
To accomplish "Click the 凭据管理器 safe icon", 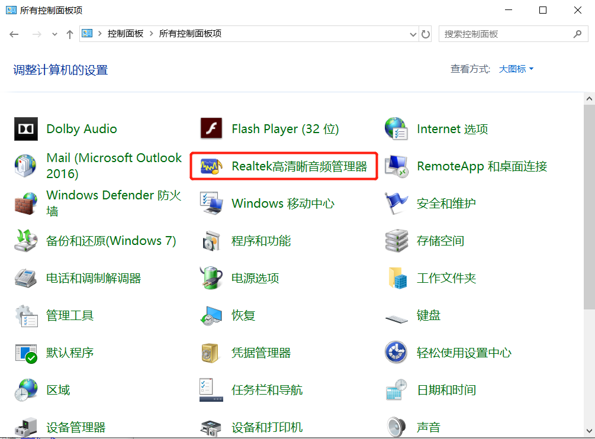I will coord(211,353).
